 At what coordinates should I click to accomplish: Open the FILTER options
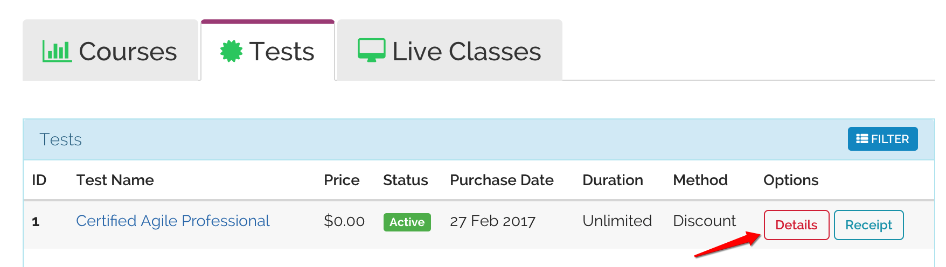(882, 139)
